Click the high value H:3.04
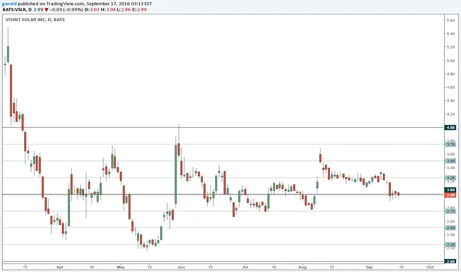461x272 pixels. [108, 9]
